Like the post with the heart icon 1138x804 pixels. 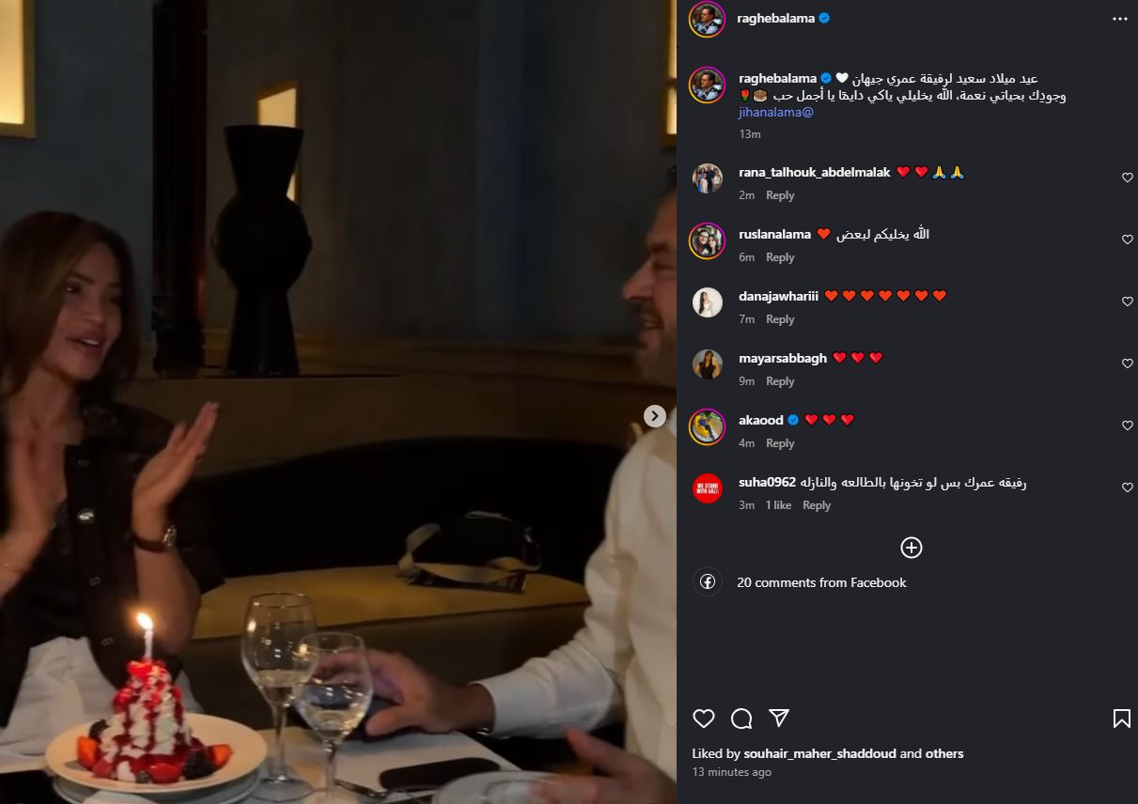coord(704,719)
